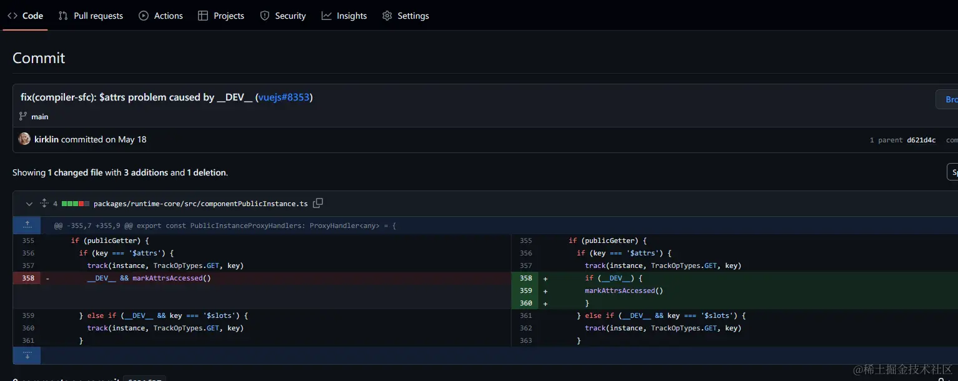Select added line number 360
958x381 pixels.
click(526, 303)
